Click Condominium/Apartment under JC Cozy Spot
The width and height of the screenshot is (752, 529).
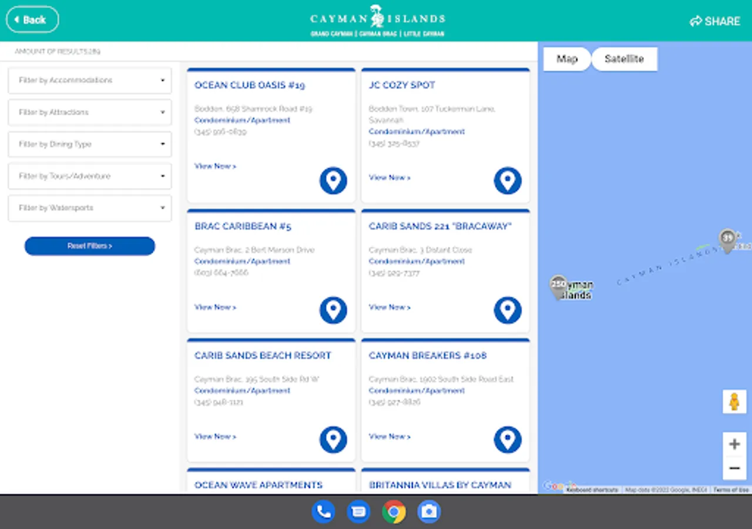click(417, 132)
